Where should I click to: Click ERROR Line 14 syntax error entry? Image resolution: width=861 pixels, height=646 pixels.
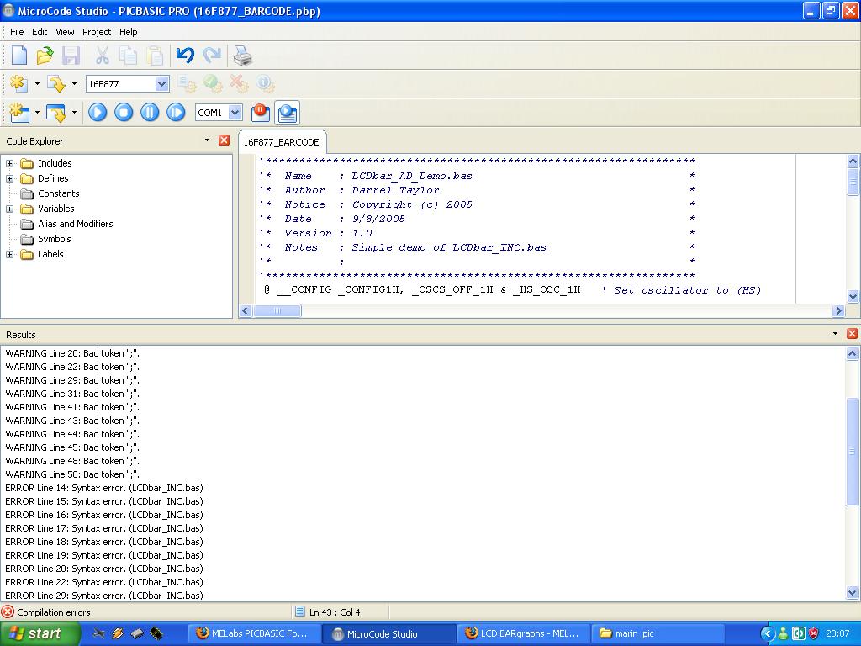[x=104, y=488]
